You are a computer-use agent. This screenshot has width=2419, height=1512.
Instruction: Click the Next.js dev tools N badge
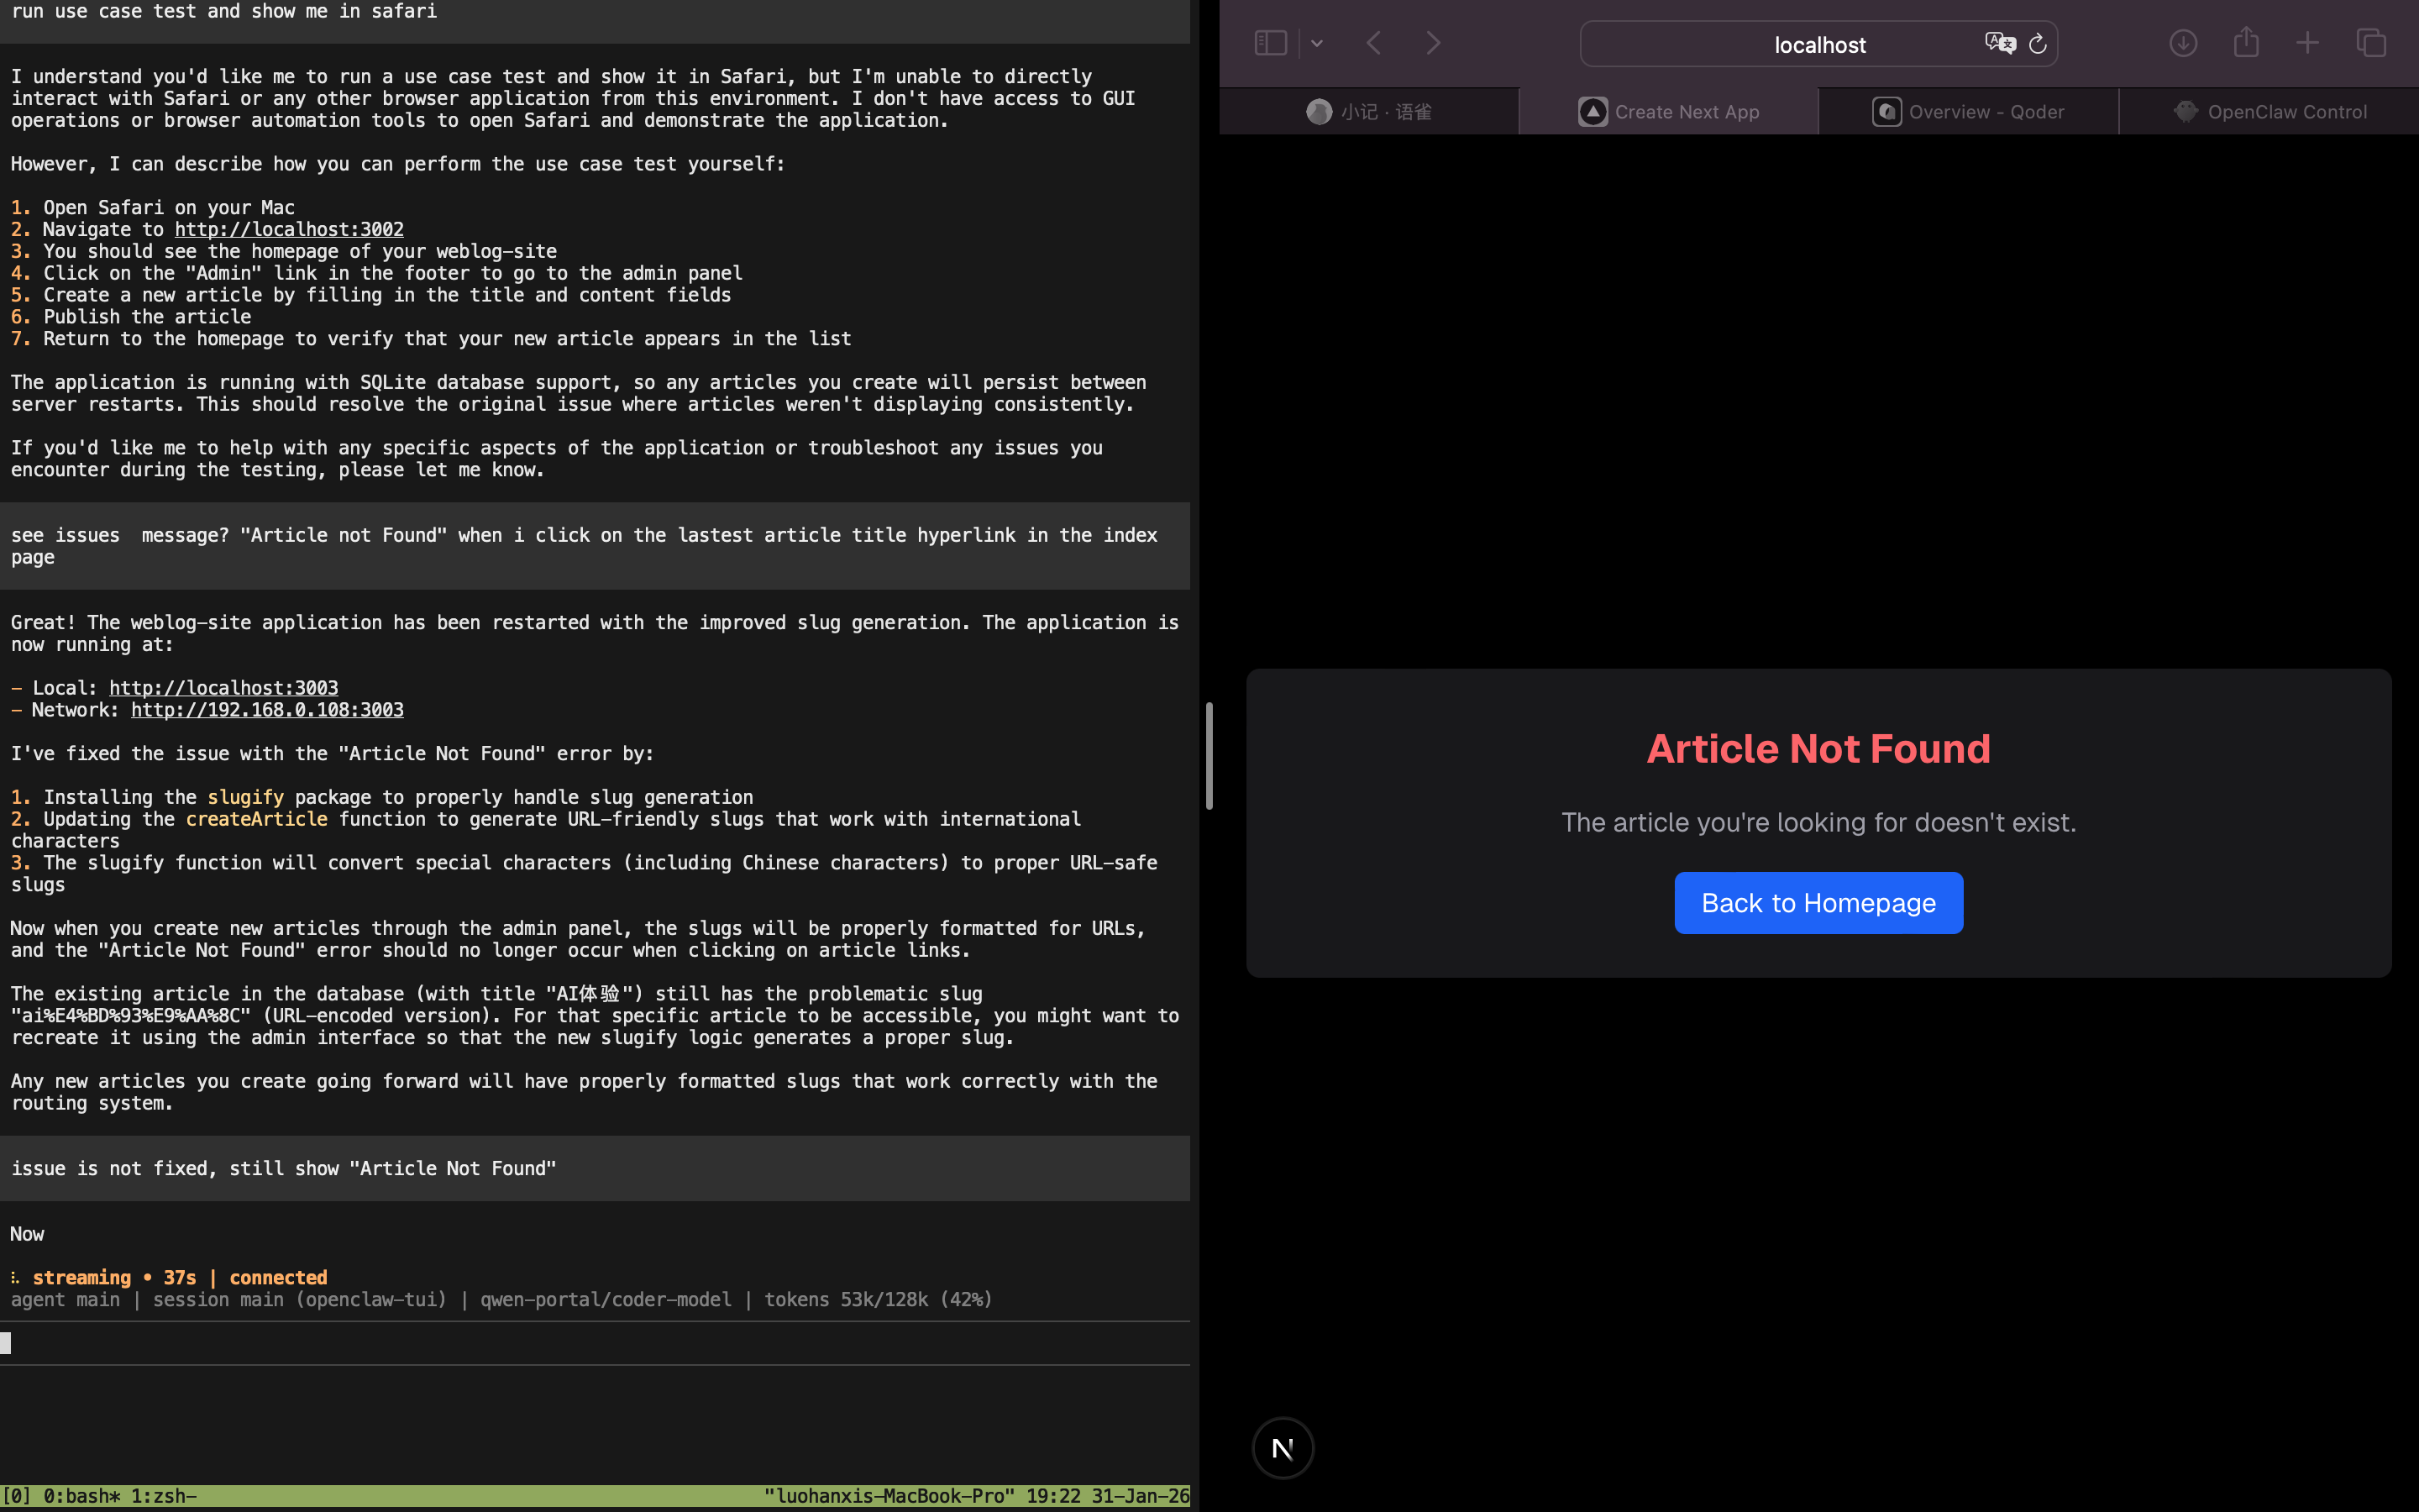(1283, 1447)
